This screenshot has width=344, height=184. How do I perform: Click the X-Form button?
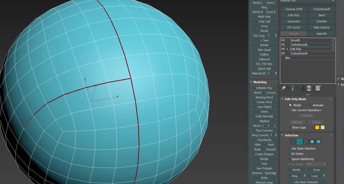point(271,93)
